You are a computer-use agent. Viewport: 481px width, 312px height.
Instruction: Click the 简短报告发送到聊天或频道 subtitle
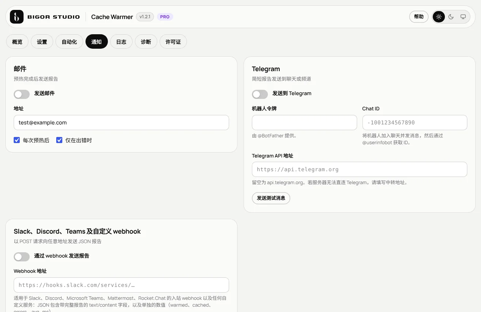282,79
